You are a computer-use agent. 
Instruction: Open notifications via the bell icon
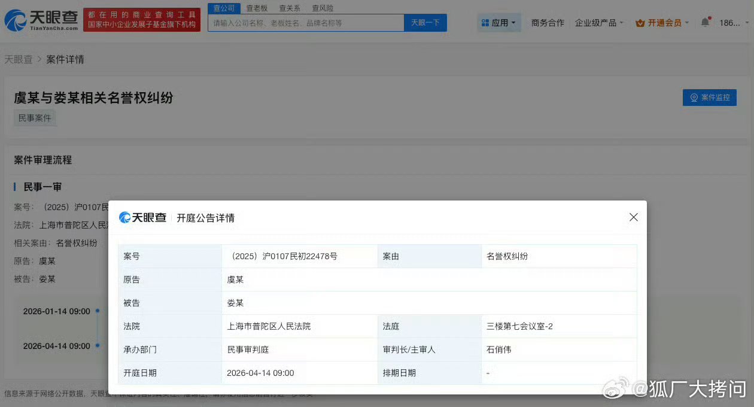(x=705, y=20)
